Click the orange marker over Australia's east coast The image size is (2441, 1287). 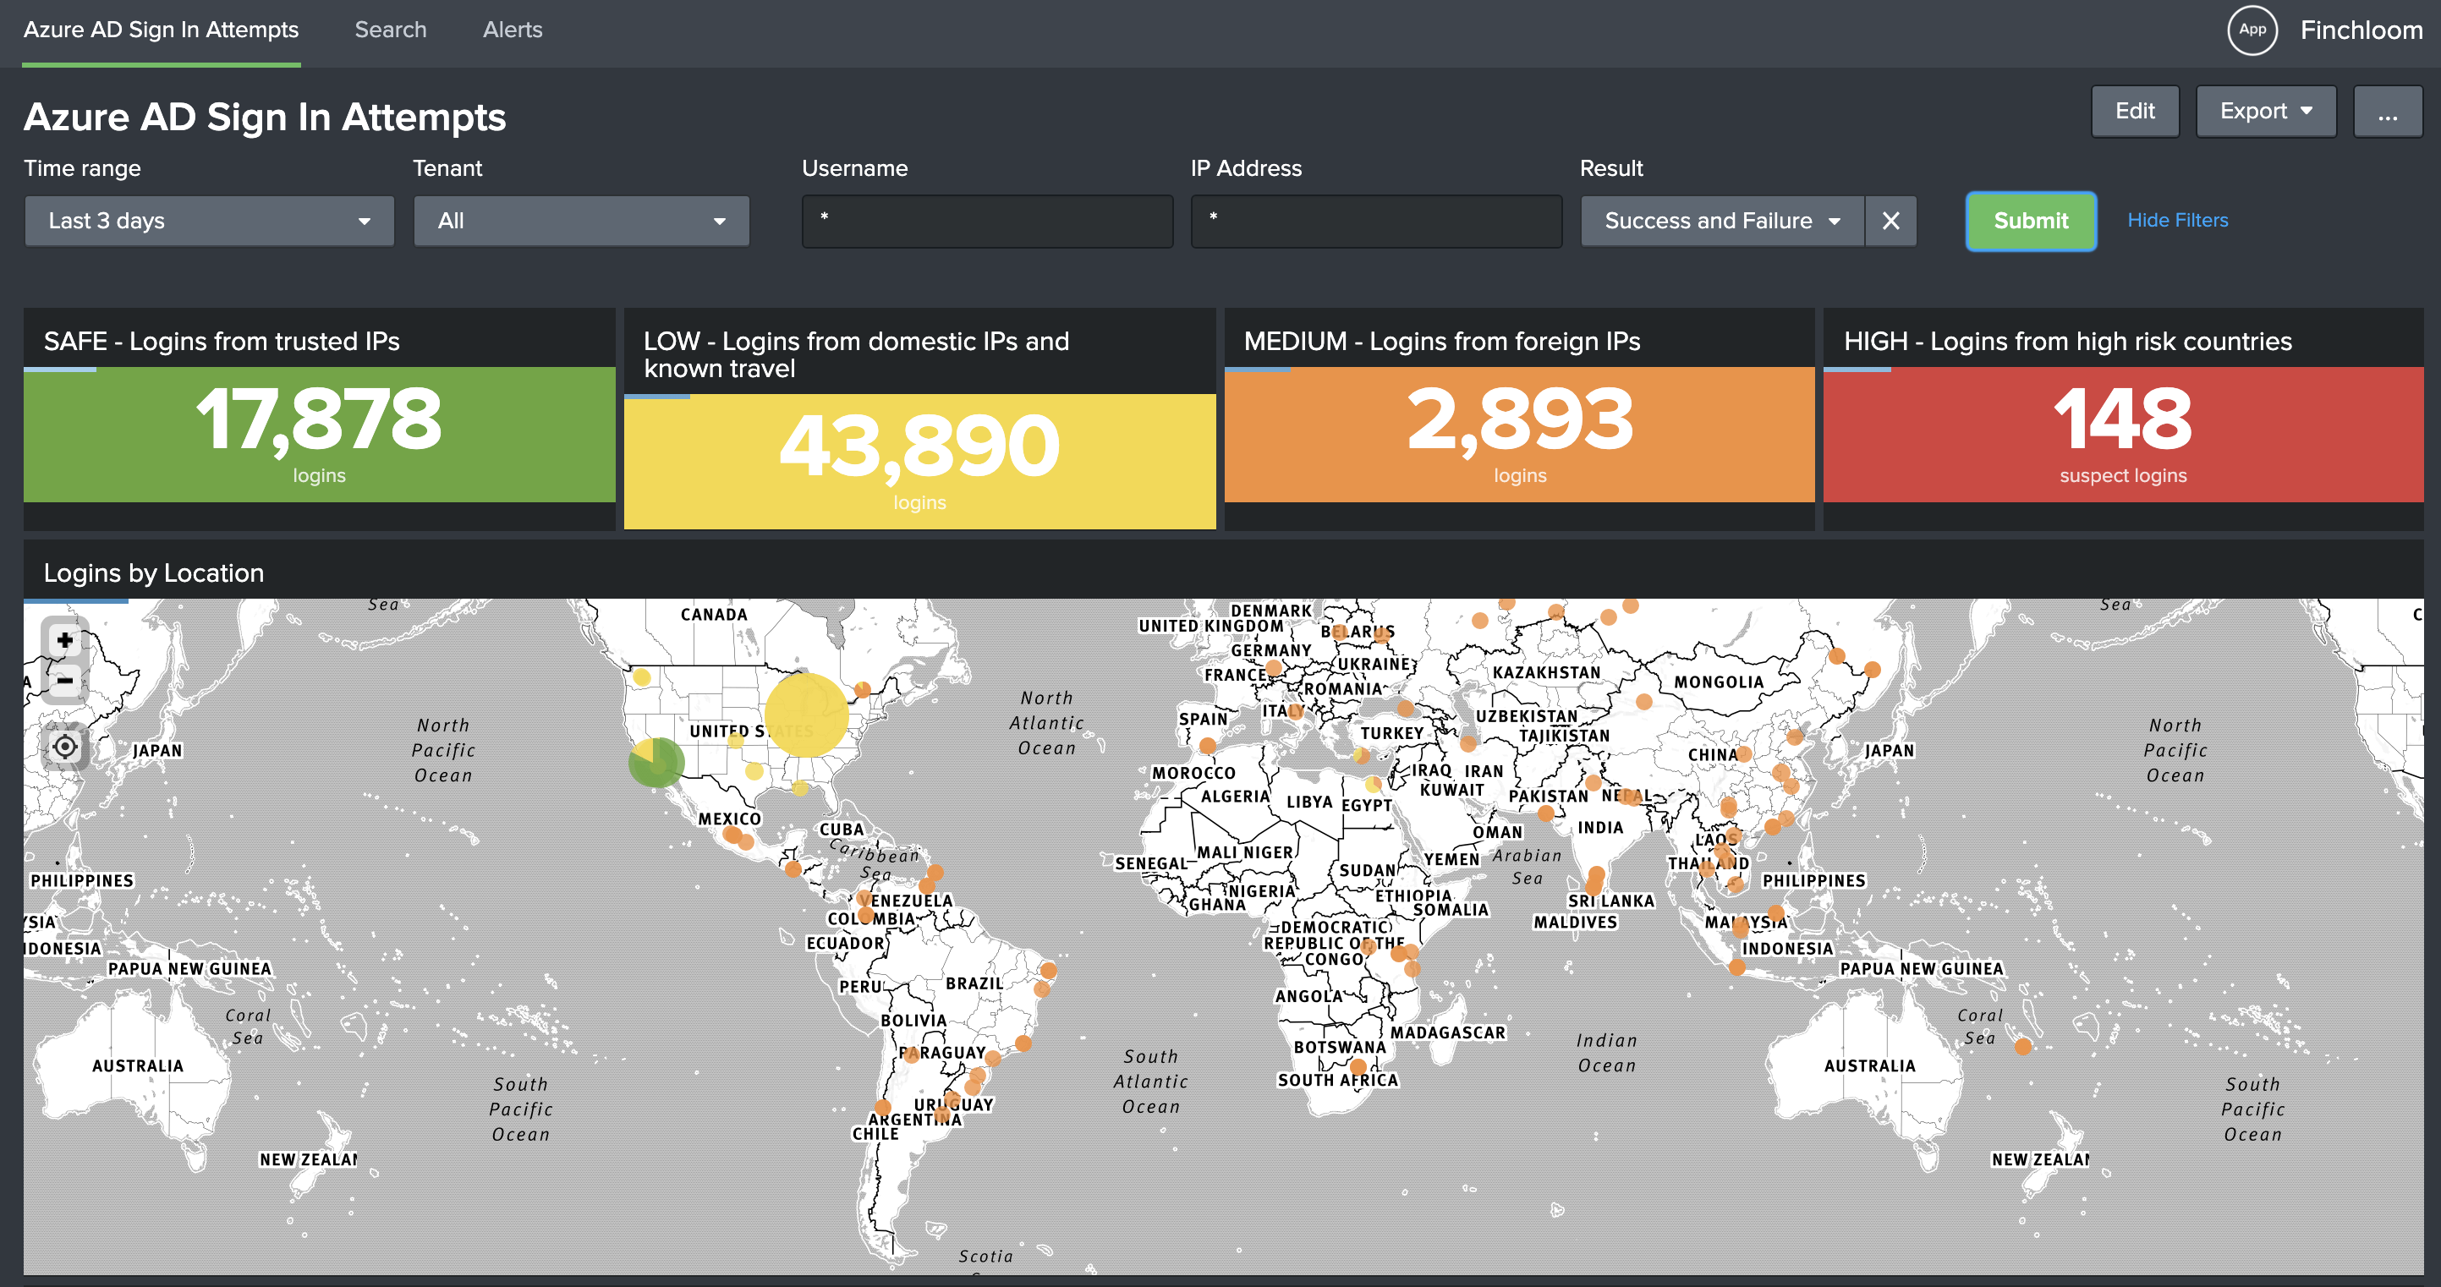tap(2022, 1047)
